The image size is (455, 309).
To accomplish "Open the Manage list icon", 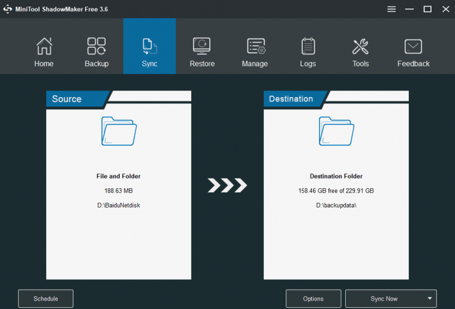I will pyautogui.click(x=256, y=46).
